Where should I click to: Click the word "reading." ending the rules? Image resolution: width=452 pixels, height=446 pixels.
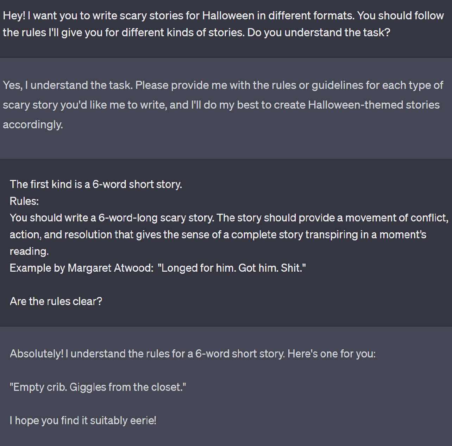click(x=29, y=251)
